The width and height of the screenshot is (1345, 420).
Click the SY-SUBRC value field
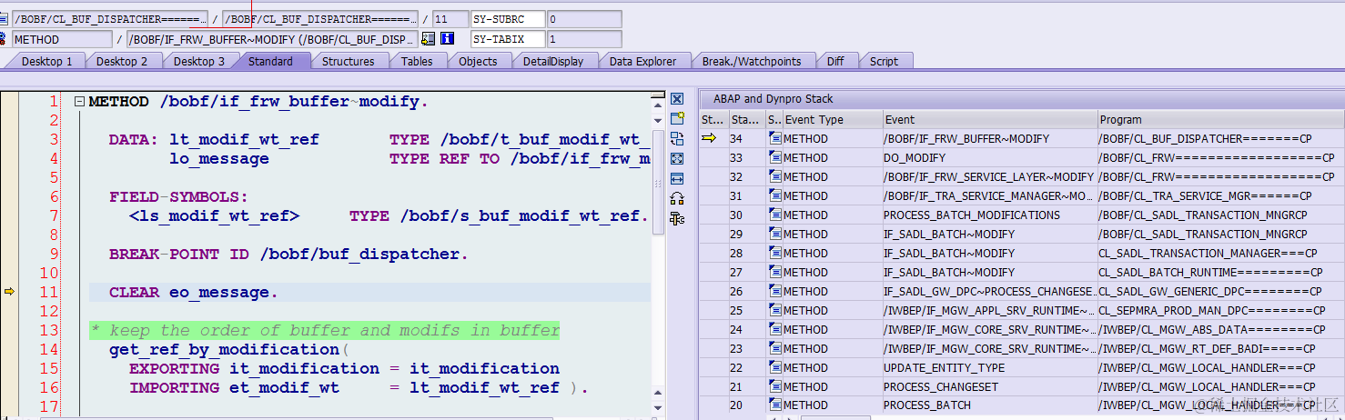pos(583,19)
